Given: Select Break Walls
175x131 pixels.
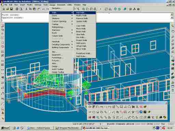Looking at the screenshot, I should click(84, 31).
